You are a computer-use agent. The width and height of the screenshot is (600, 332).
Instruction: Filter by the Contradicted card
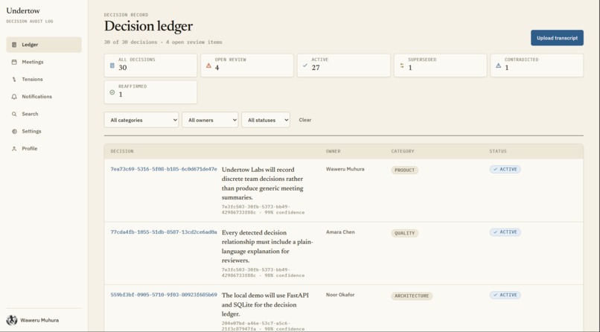[x=537, y=66]
